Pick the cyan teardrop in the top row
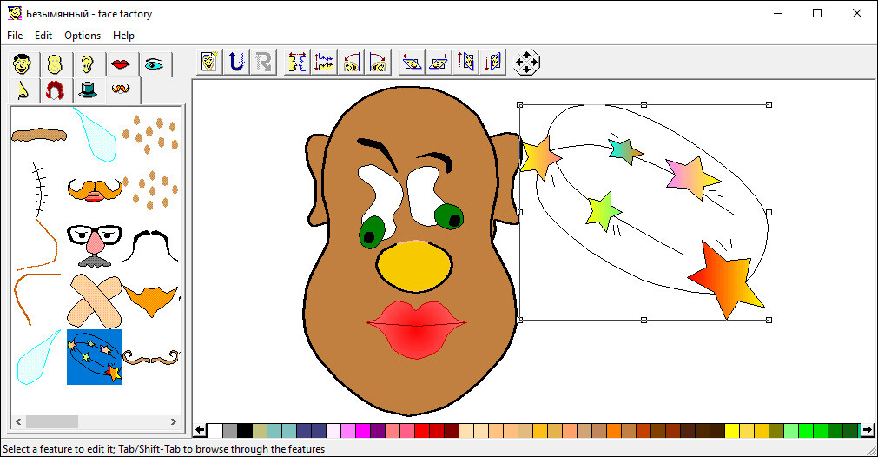Viewport: 878px width, 457px height. click(96, 136)
